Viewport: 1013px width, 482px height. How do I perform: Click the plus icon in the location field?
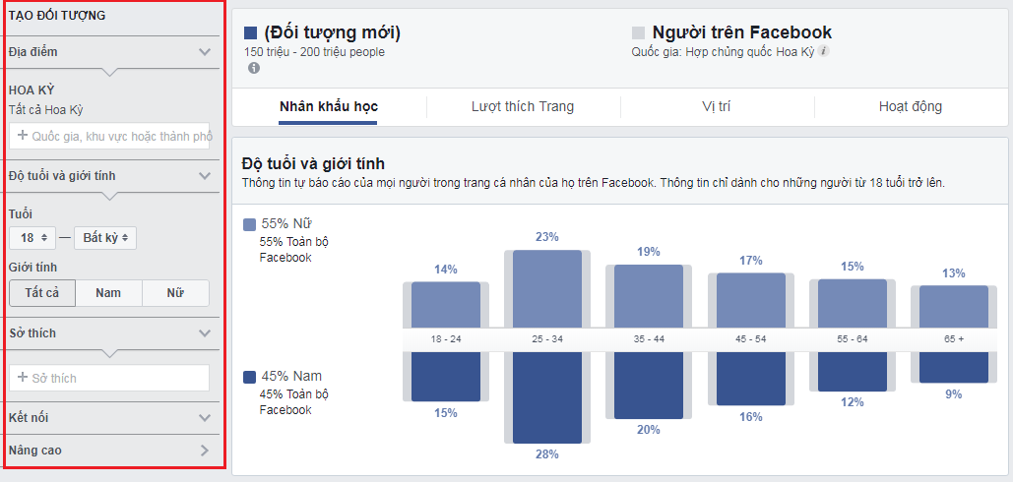pyautogui.click(x=23, y=136)
